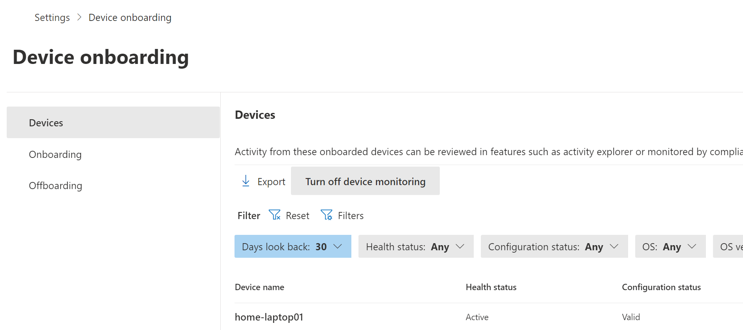This screenshot has width=743, height=330.
Task: Select the home-laptop01 device row
Action: (269, 317)
